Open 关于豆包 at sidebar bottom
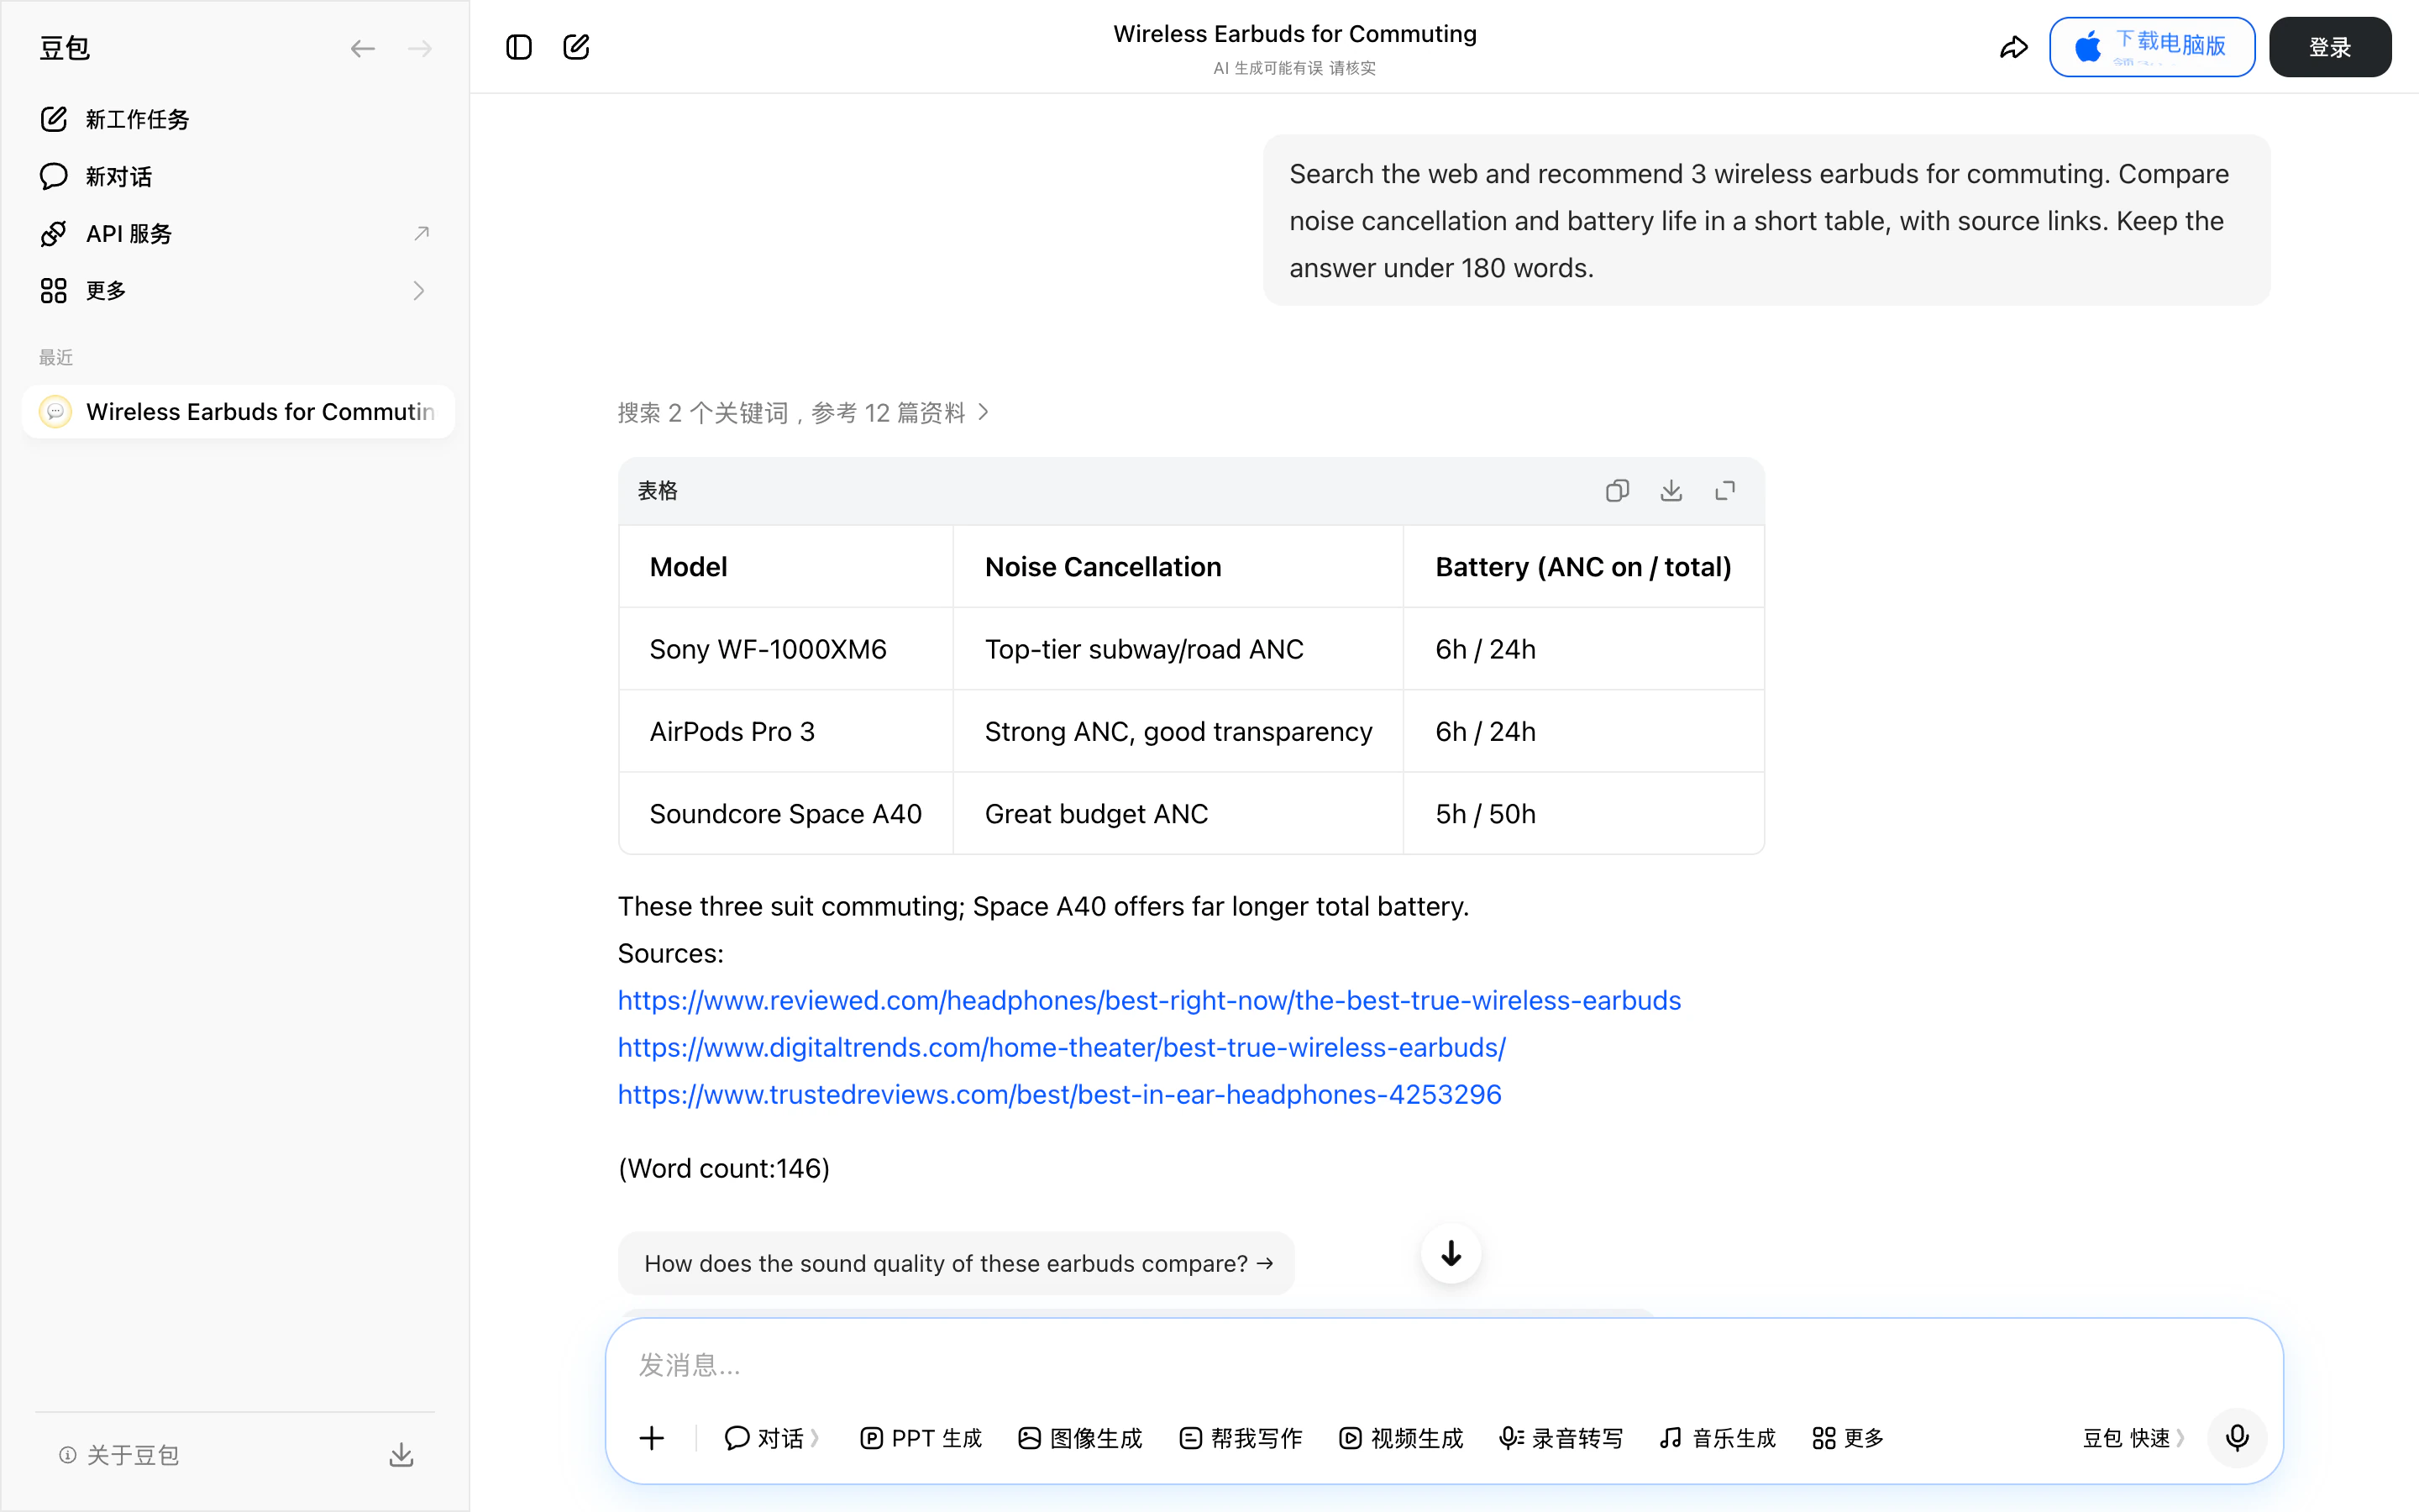 [119, 1455]
